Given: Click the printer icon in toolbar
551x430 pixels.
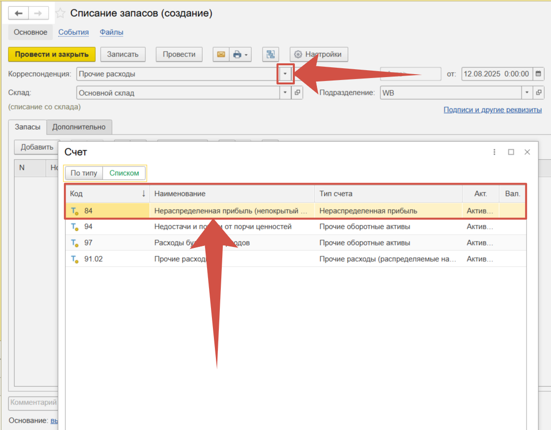Looking at the screenshot, I should tap(237, 54).
